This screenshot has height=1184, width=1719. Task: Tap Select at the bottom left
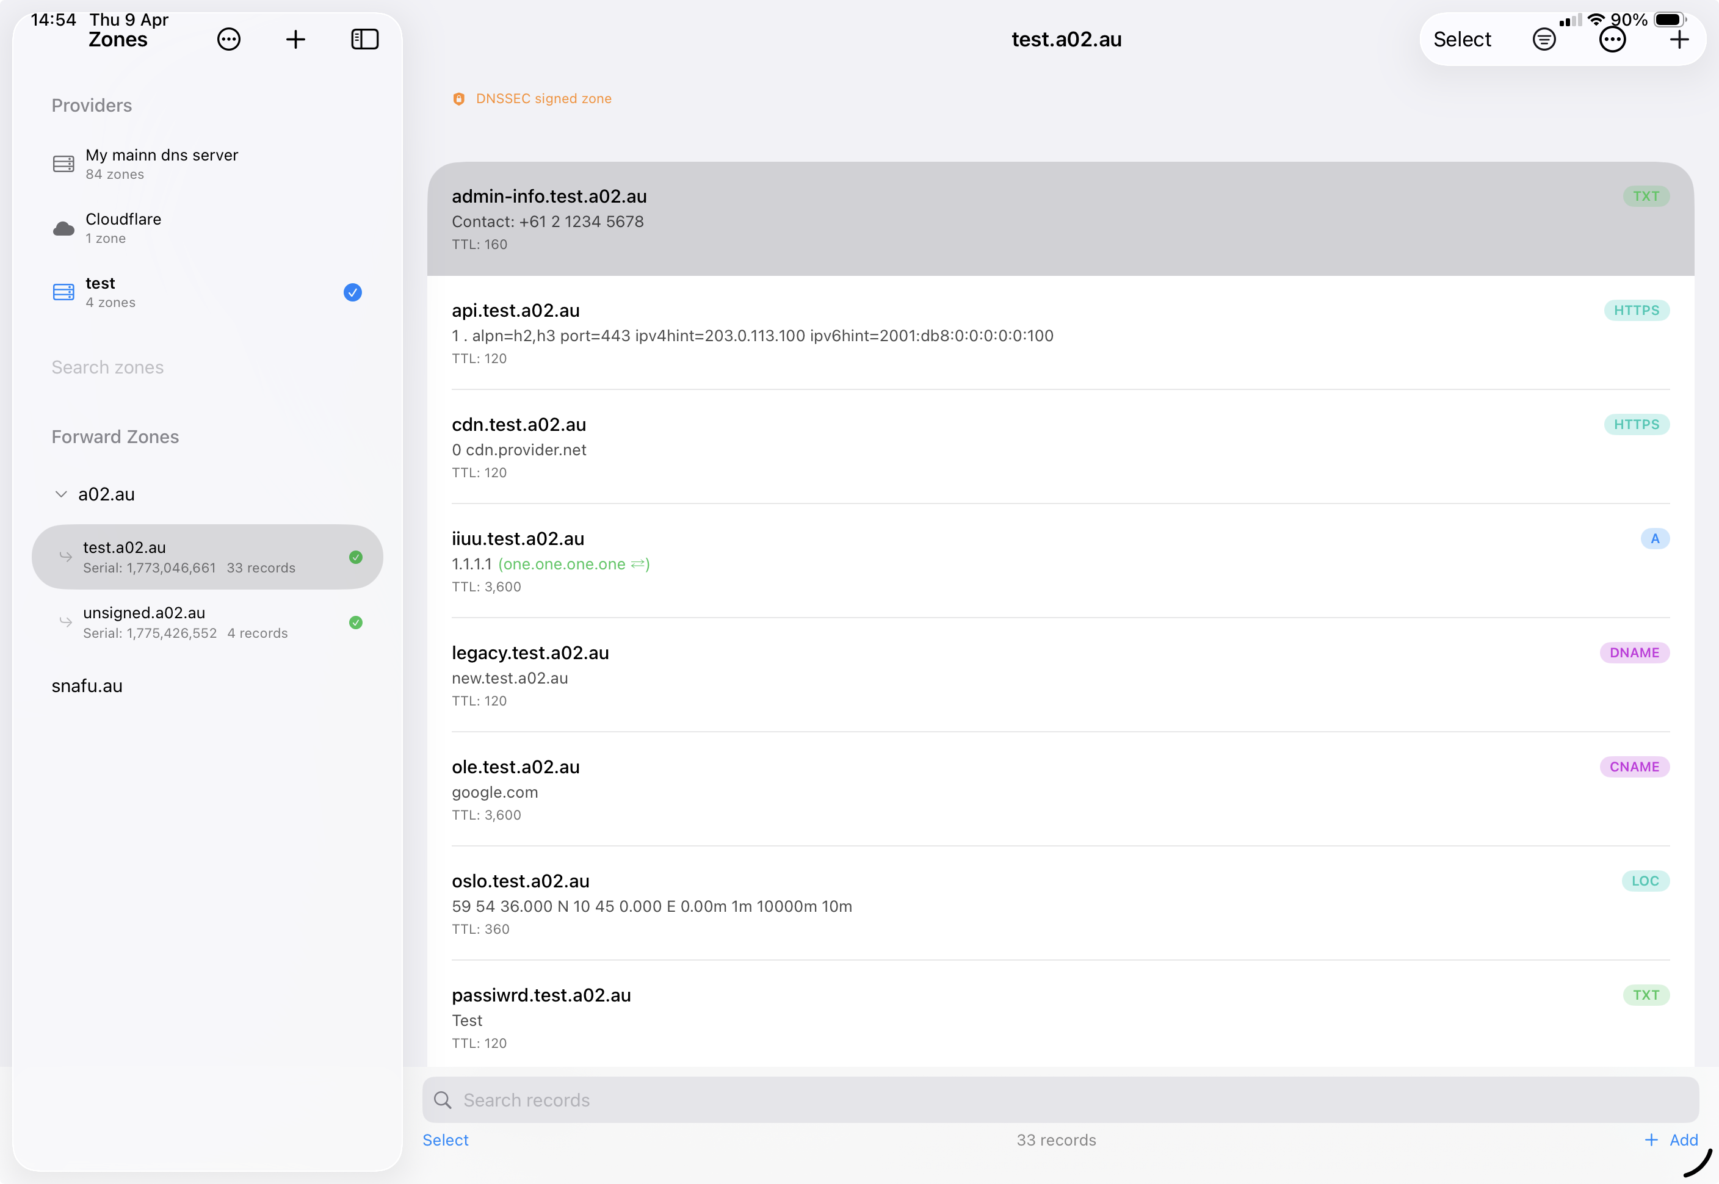[445, 1140]
